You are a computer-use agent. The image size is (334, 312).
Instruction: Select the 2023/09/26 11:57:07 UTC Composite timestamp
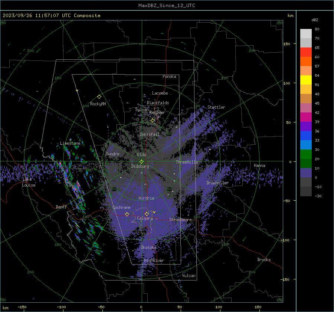[x=51, y=16]
